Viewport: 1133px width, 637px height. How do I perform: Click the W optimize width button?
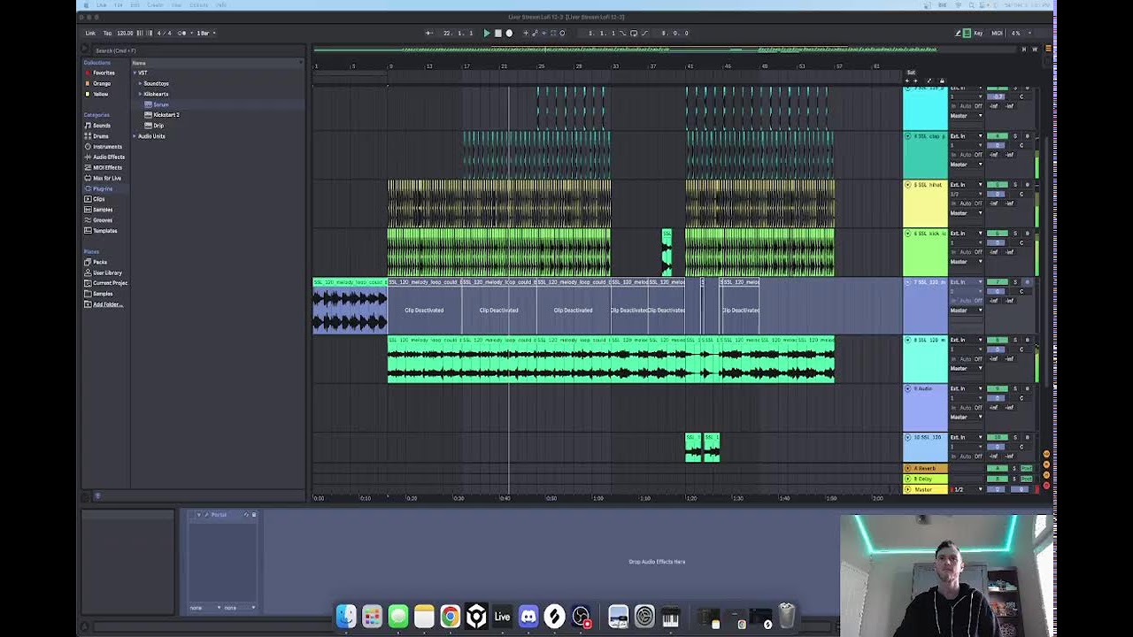point(1035,49)
